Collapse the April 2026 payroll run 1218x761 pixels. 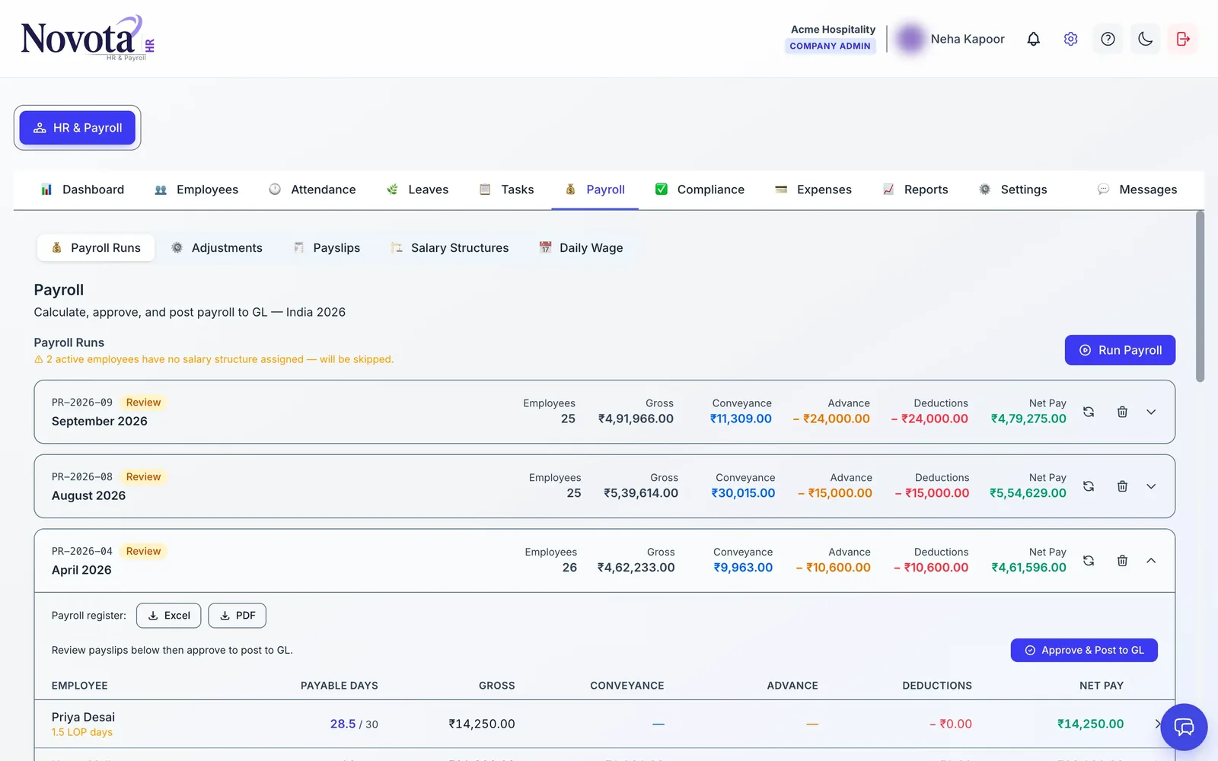(1151, 561)
